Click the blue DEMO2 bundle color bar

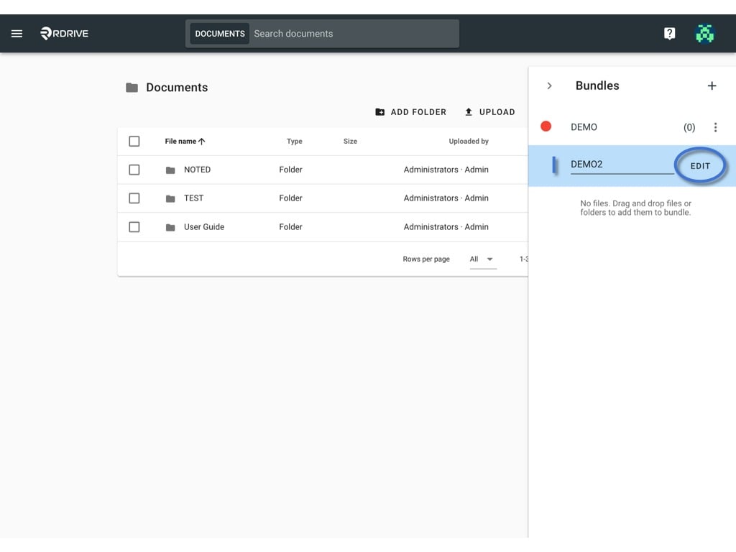(554, 165)
